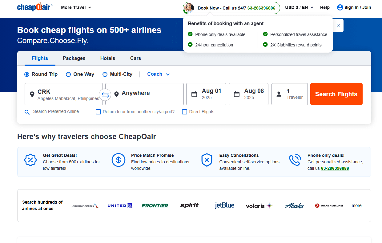Click the JetBlue airline logo
382x243 pixels.
(x=224, y=205)
